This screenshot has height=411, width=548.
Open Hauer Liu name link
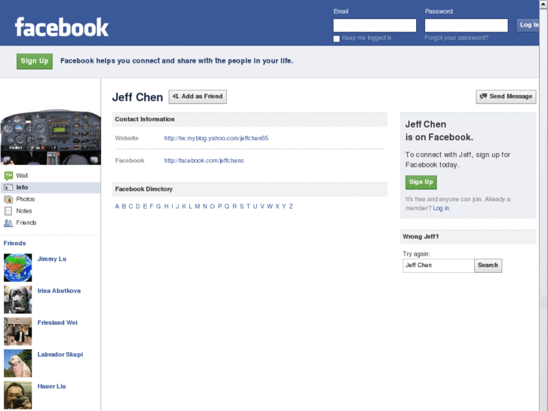[x=52, y=386]
